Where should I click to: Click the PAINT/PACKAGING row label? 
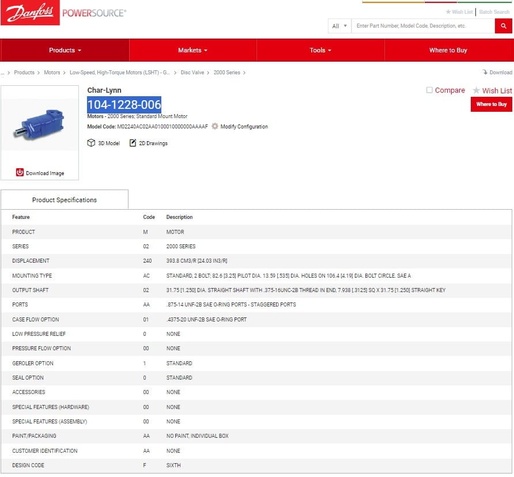tap(34, 436)
